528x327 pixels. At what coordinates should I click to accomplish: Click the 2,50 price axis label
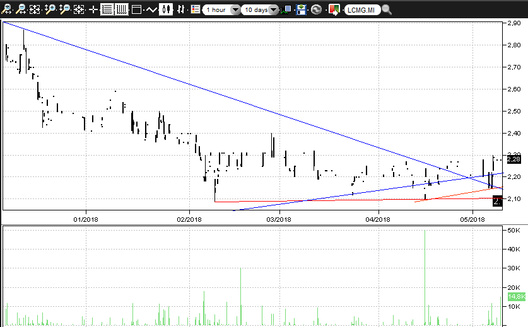(514, 111)
